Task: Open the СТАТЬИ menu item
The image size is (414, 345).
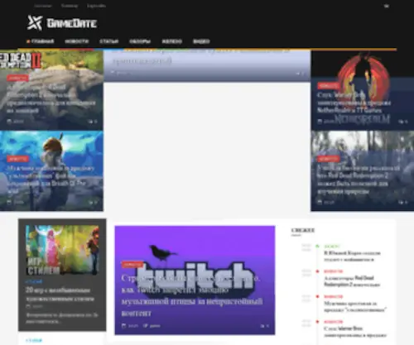Action: (x=108, y=41)
